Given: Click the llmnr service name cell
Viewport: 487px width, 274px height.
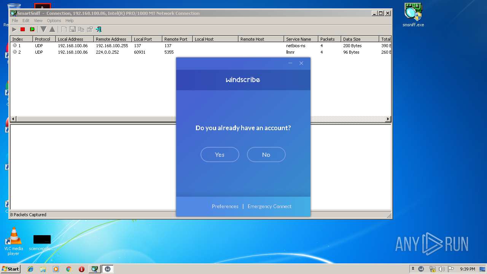Looking at the screenshot, I should click(x=290, y=52).
